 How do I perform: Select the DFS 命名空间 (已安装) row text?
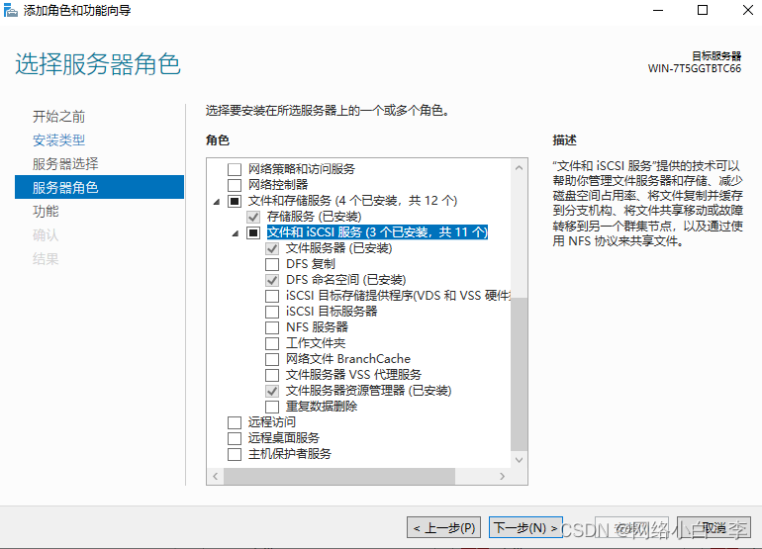345,280
